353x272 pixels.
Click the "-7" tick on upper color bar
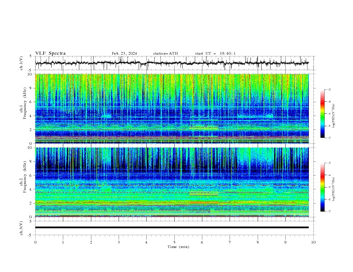coord(329,138)
